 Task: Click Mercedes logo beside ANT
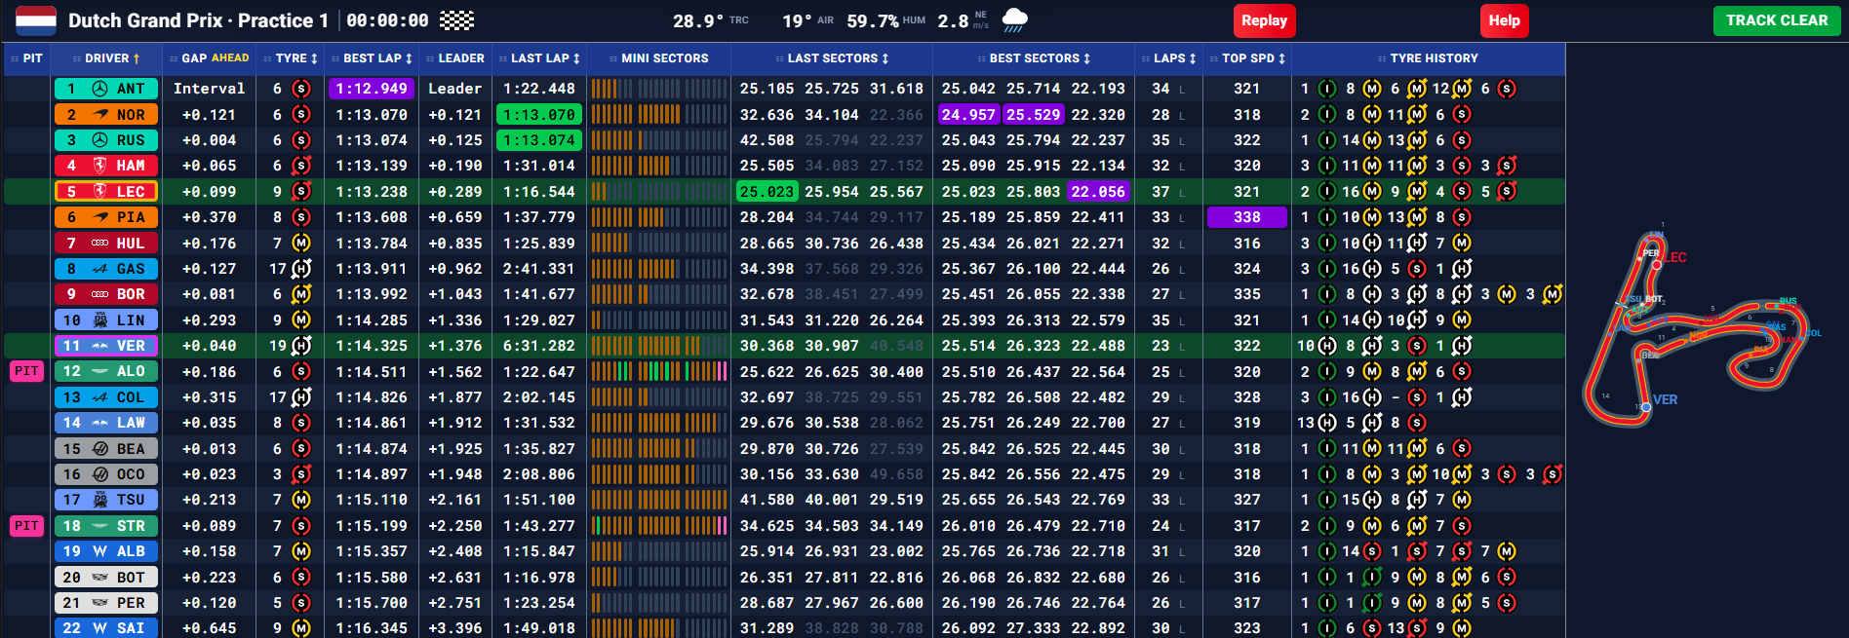tap(99, 89)
